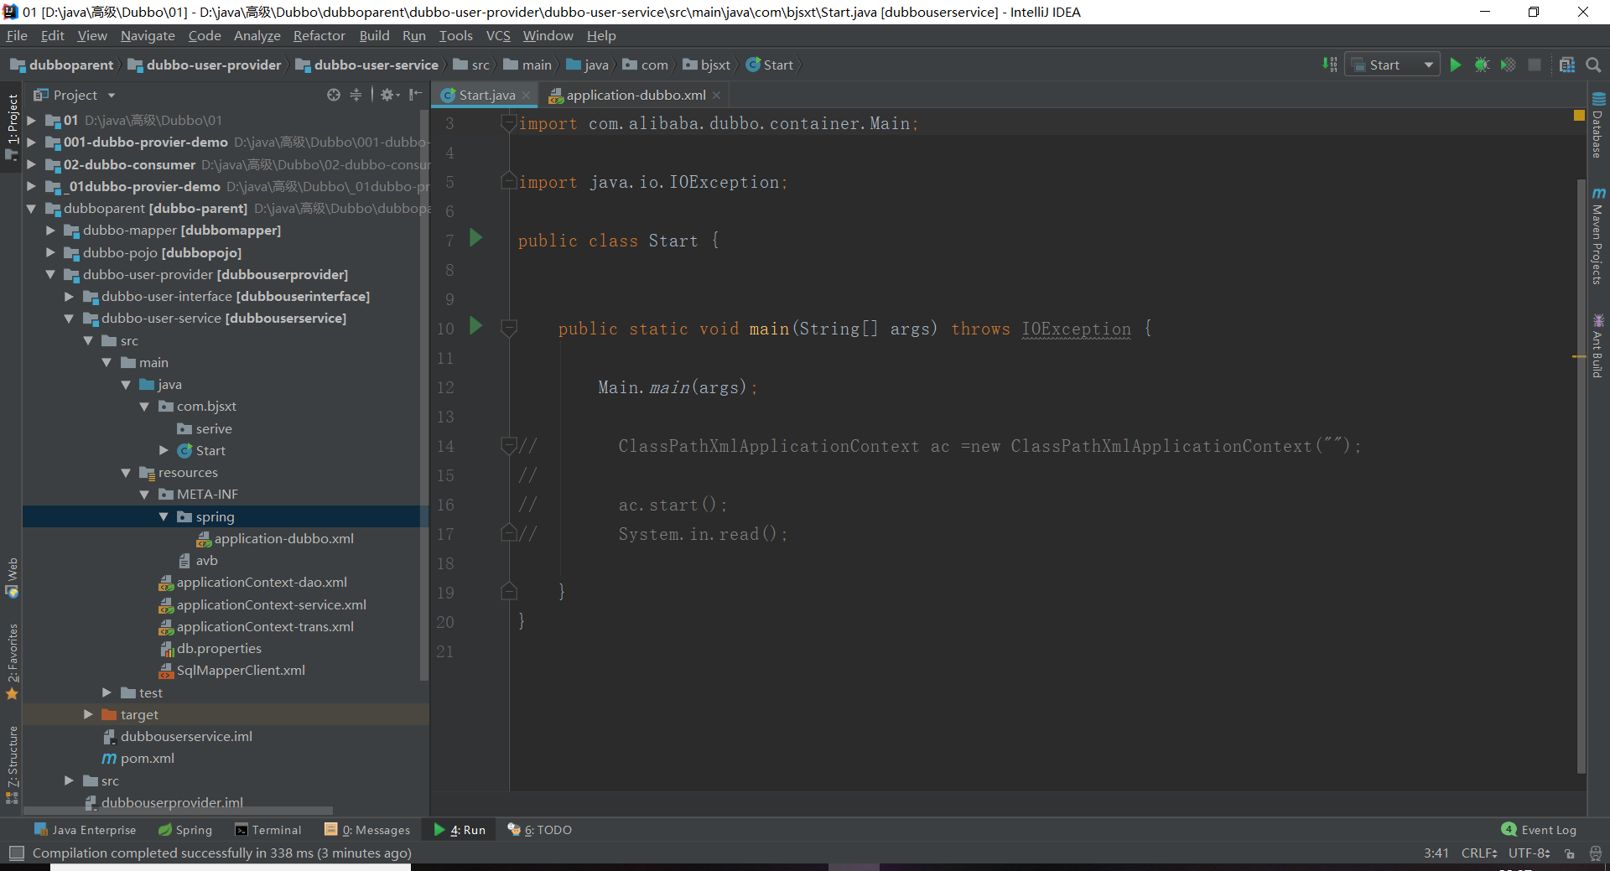Image resolution: width=1610 pixels, height=871 pixels.
Task: Select db.properties in project tree
Action: 210,648
